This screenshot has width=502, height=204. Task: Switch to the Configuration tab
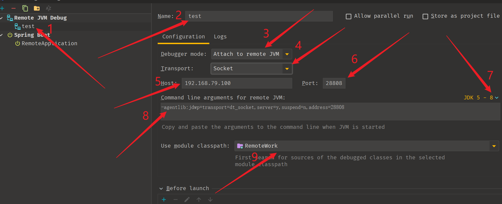pyautogui.click(x=183, y=37)
